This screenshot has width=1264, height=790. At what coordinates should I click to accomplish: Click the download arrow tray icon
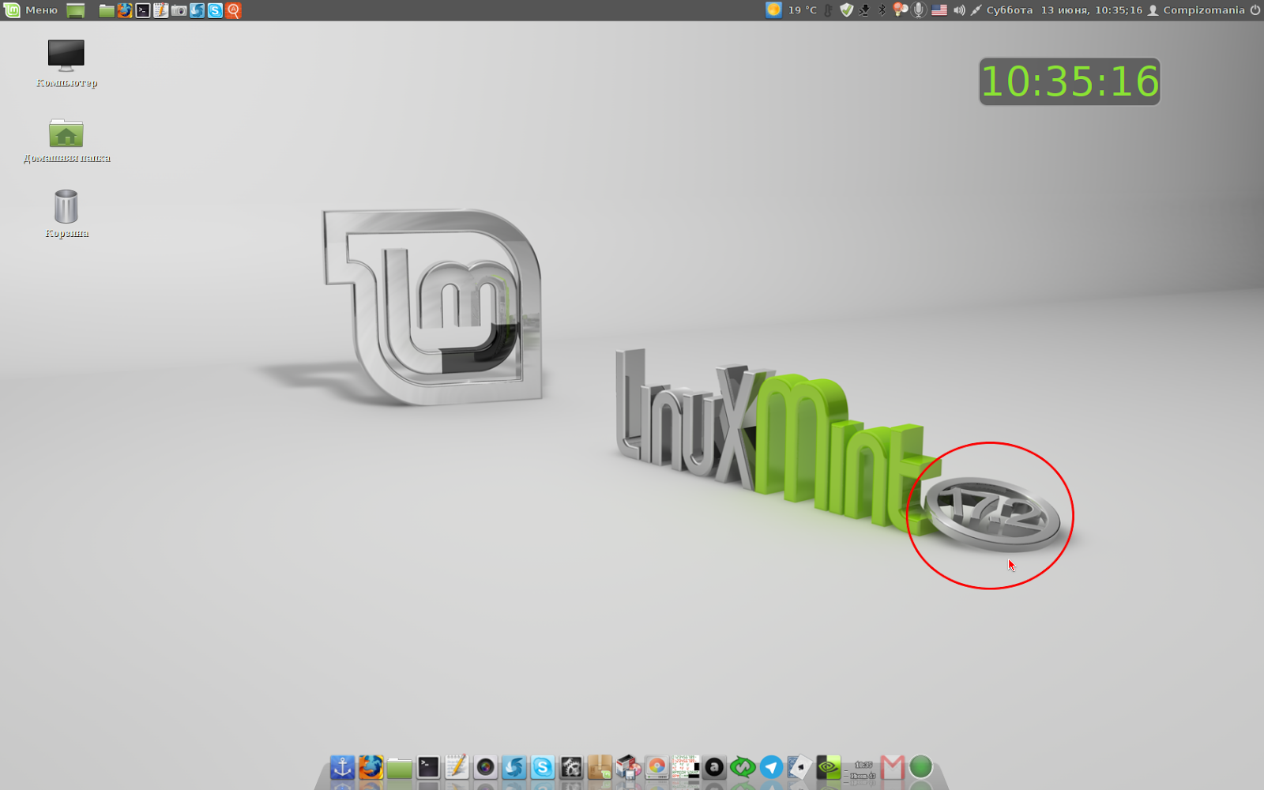pyautogui.click(x=864, y=10)
